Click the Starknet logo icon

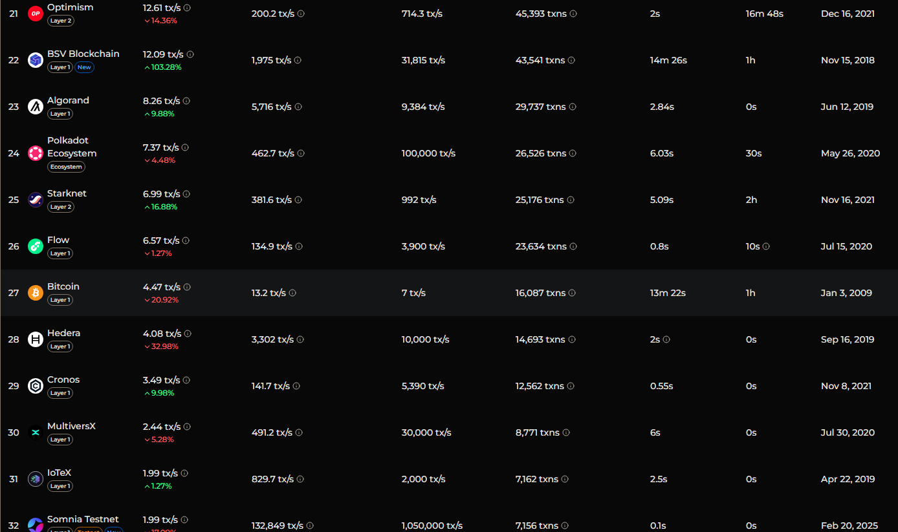pyautogui.click(x=36, y=200)
